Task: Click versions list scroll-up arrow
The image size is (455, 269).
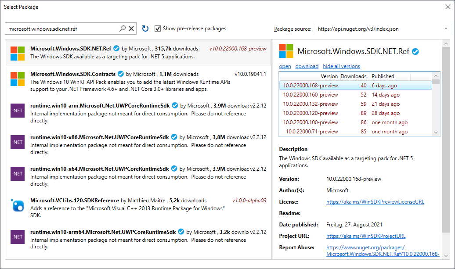Action: pos(436,75)
